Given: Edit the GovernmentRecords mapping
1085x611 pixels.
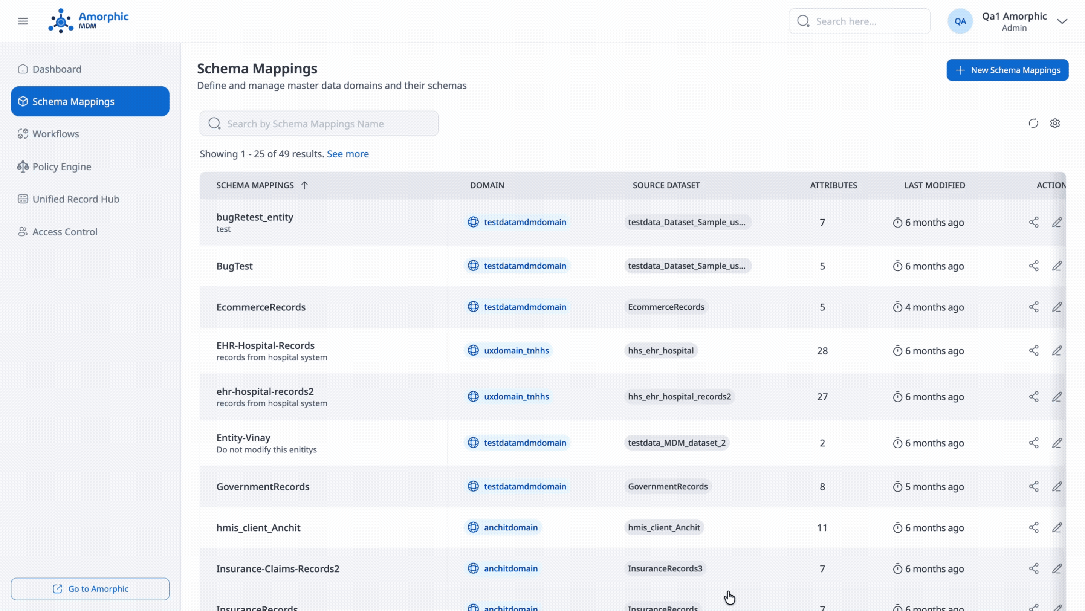Looking at the screenshot, I should (1057, 486).
